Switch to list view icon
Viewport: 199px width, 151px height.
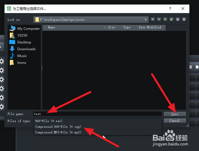click(x=178, y=20)
